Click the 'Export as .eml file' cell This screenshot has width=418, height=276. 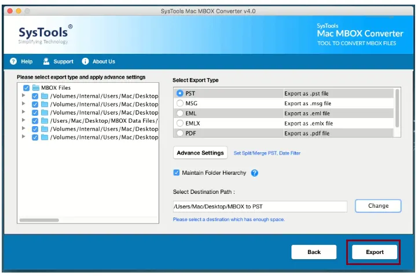point(338,113)
